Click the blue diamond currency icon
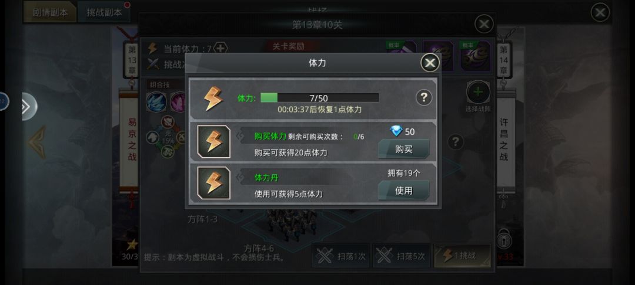The width and height of the screenshot is (635, 285). (396, 131)
